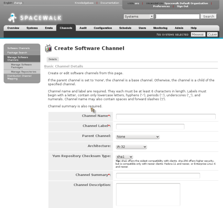Click into the Channel Description textarea
Image resolution: width=223 pixels, height=208 pixels.
tap(148, 194)
